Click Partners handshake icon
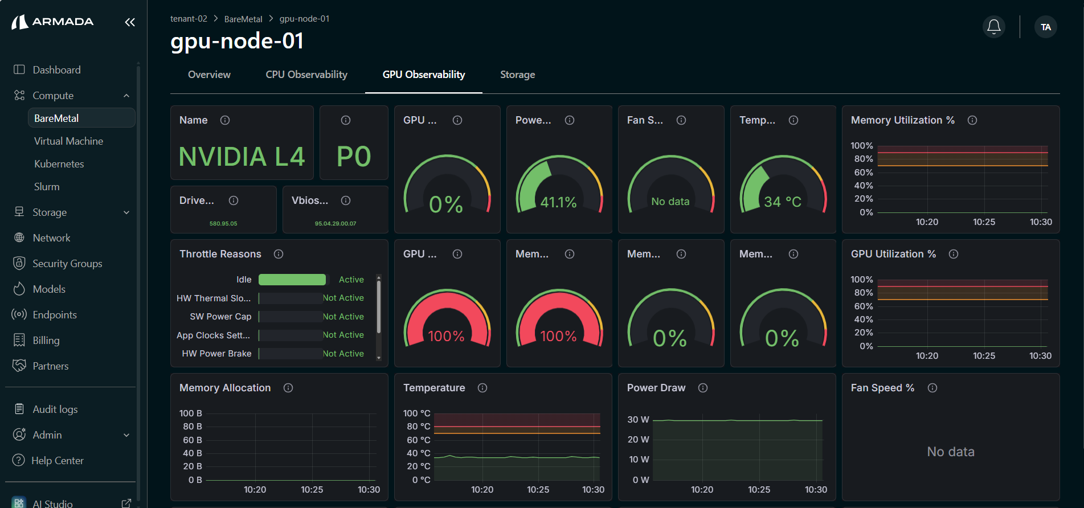The height and width of the screenshot is (508, 1084). pos(19,366)
